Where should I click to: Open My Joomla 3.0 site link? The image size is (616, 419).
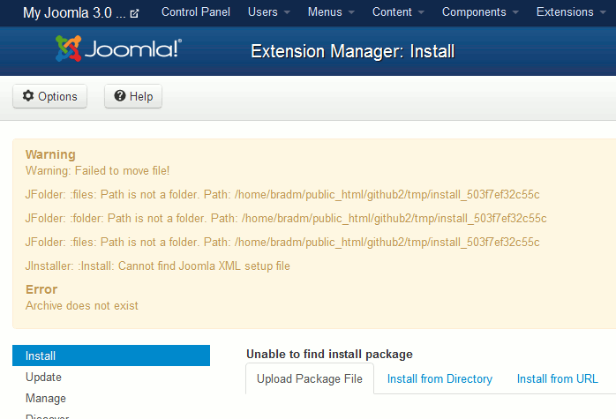click(74, 12)
